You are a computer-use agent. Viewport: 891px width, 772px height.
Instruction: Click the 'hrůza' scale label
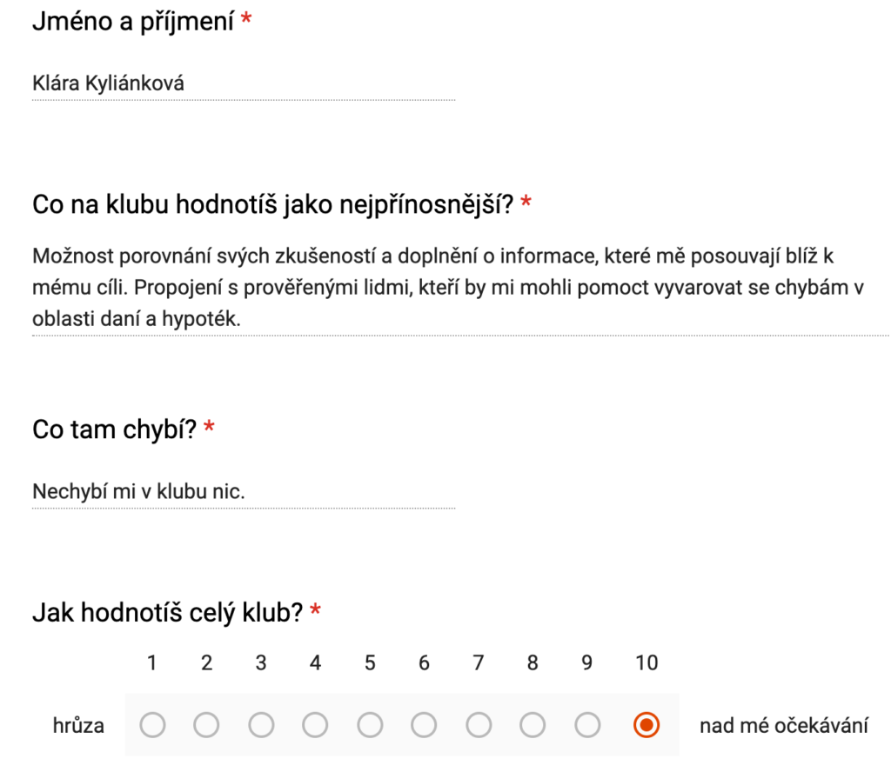[78, 725]
